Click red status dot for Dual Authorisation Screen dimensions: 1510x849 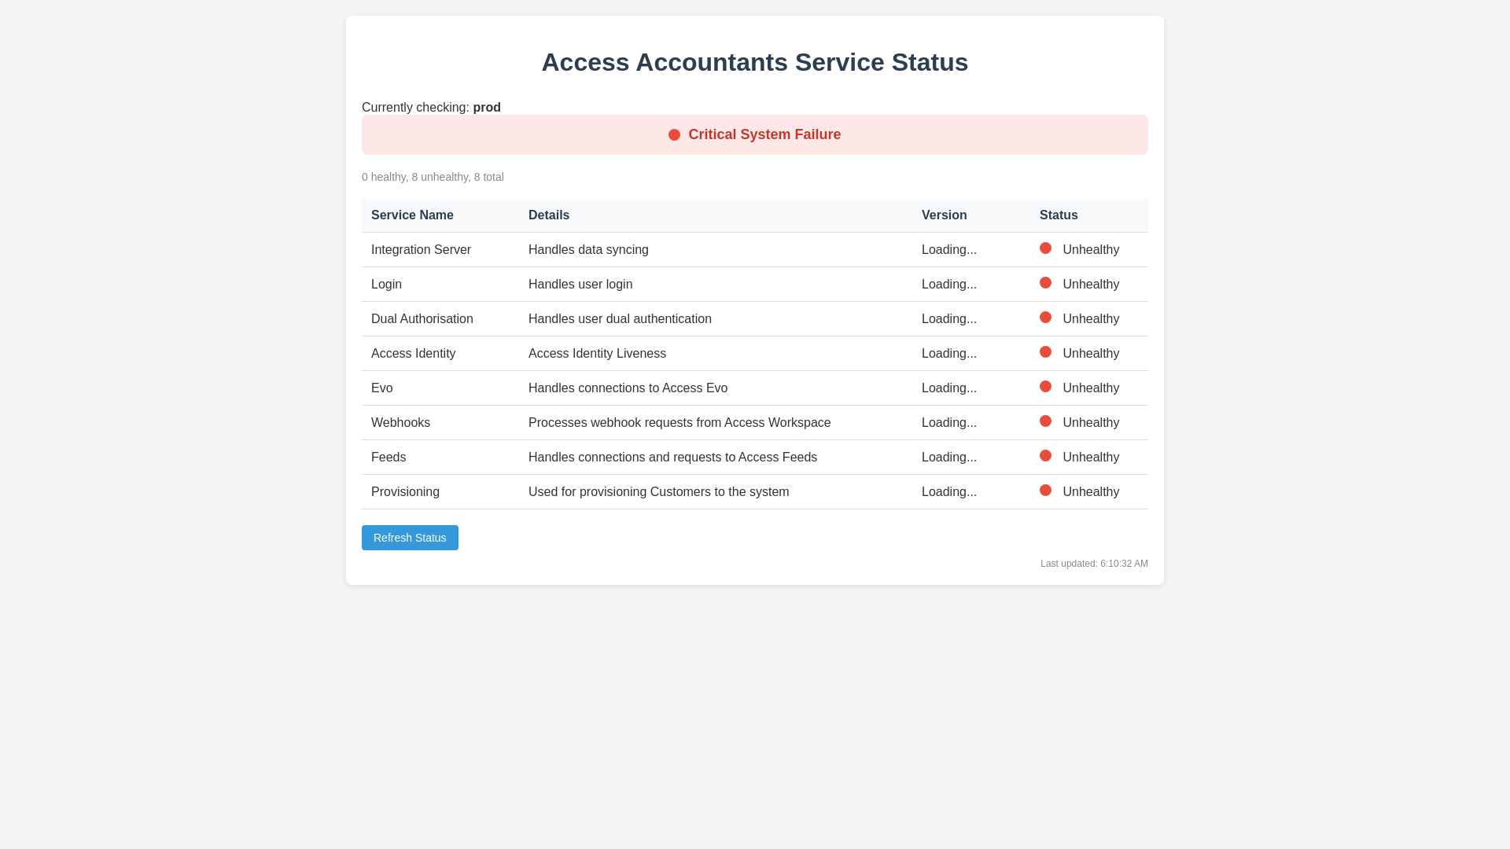pyautogui.click(x=1045, y=318)
